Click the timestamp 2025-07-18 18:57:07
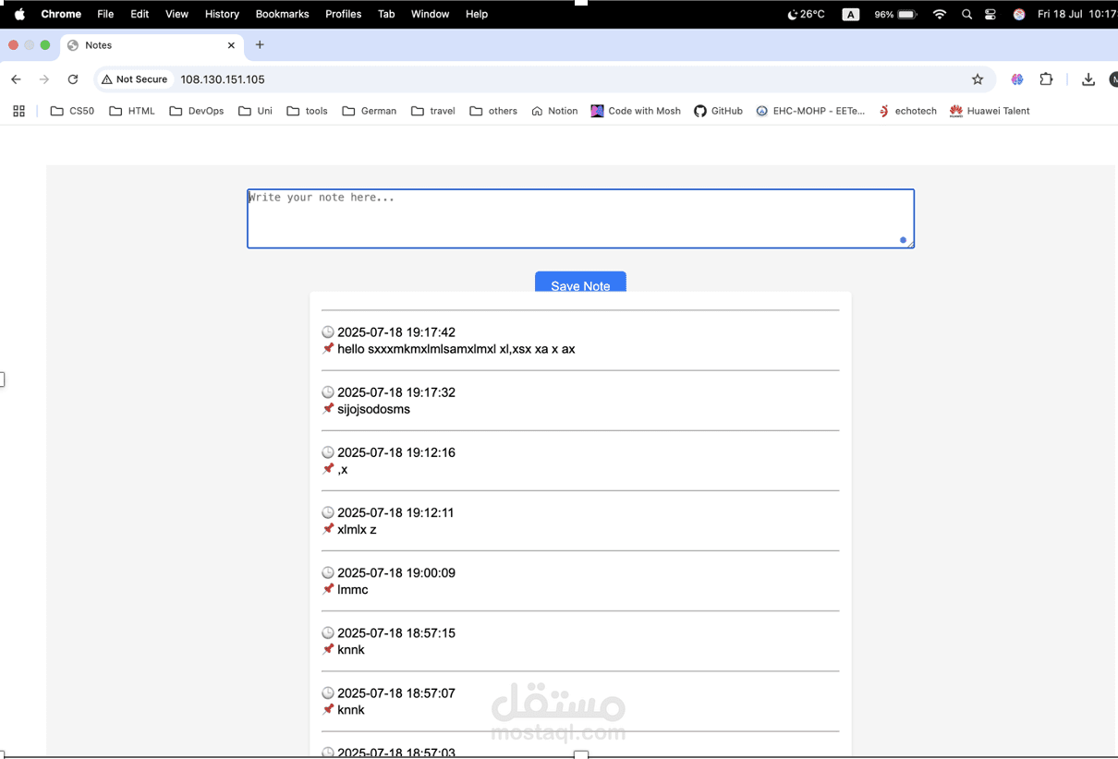Image resolution: width=1118 pixels, height=759 pixels. click(396, 693)
